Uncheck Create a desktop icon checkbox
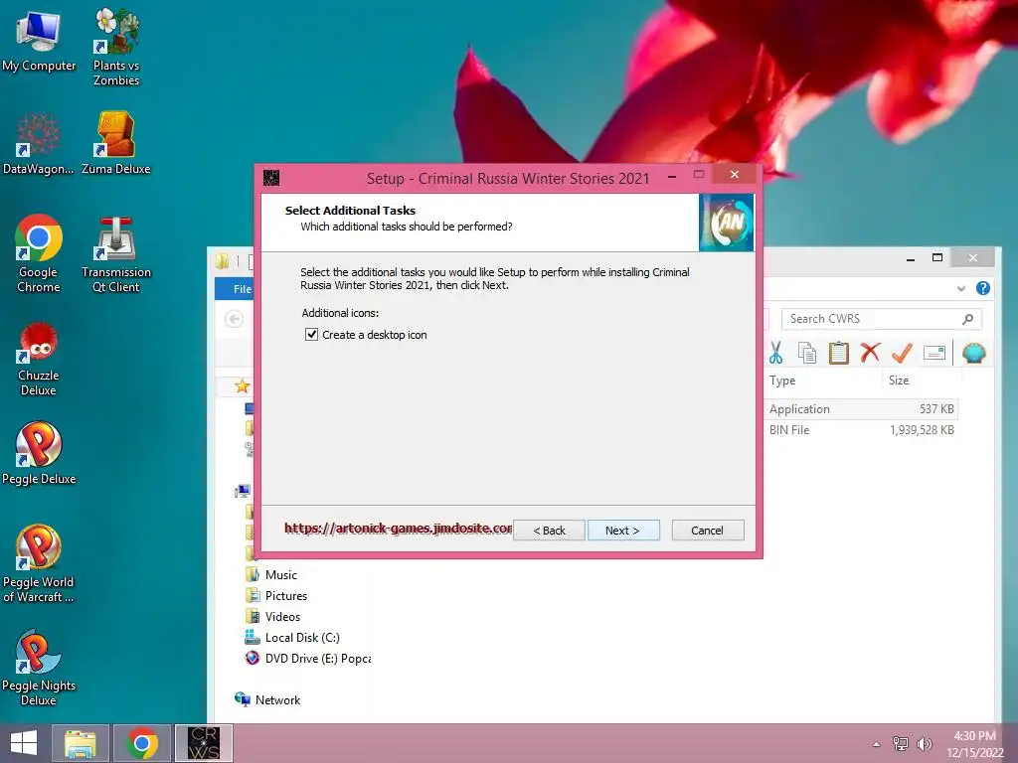This screenshot has height=763, width=1018. point(311,334)
